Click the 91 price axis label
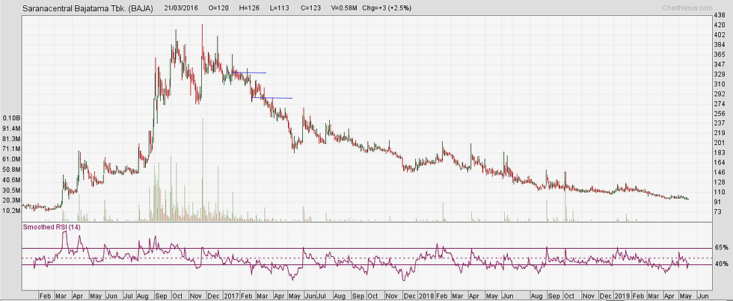The height and width of the screenshot is (301, 733). pyautogui.click(x=719, y=202)
